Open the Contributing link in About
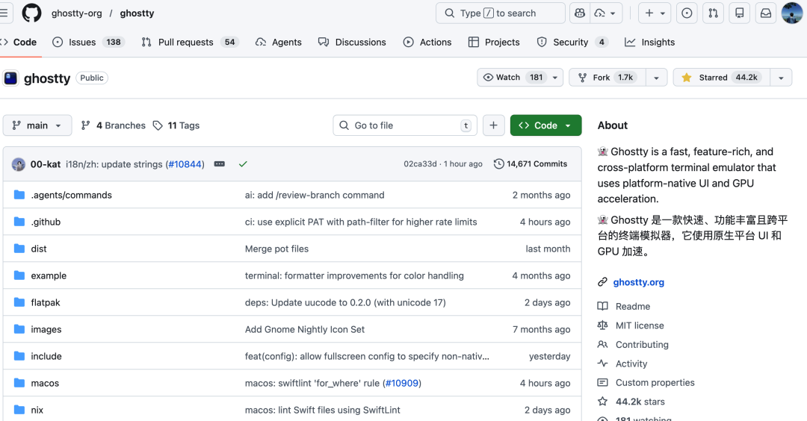 click(642, 344)
